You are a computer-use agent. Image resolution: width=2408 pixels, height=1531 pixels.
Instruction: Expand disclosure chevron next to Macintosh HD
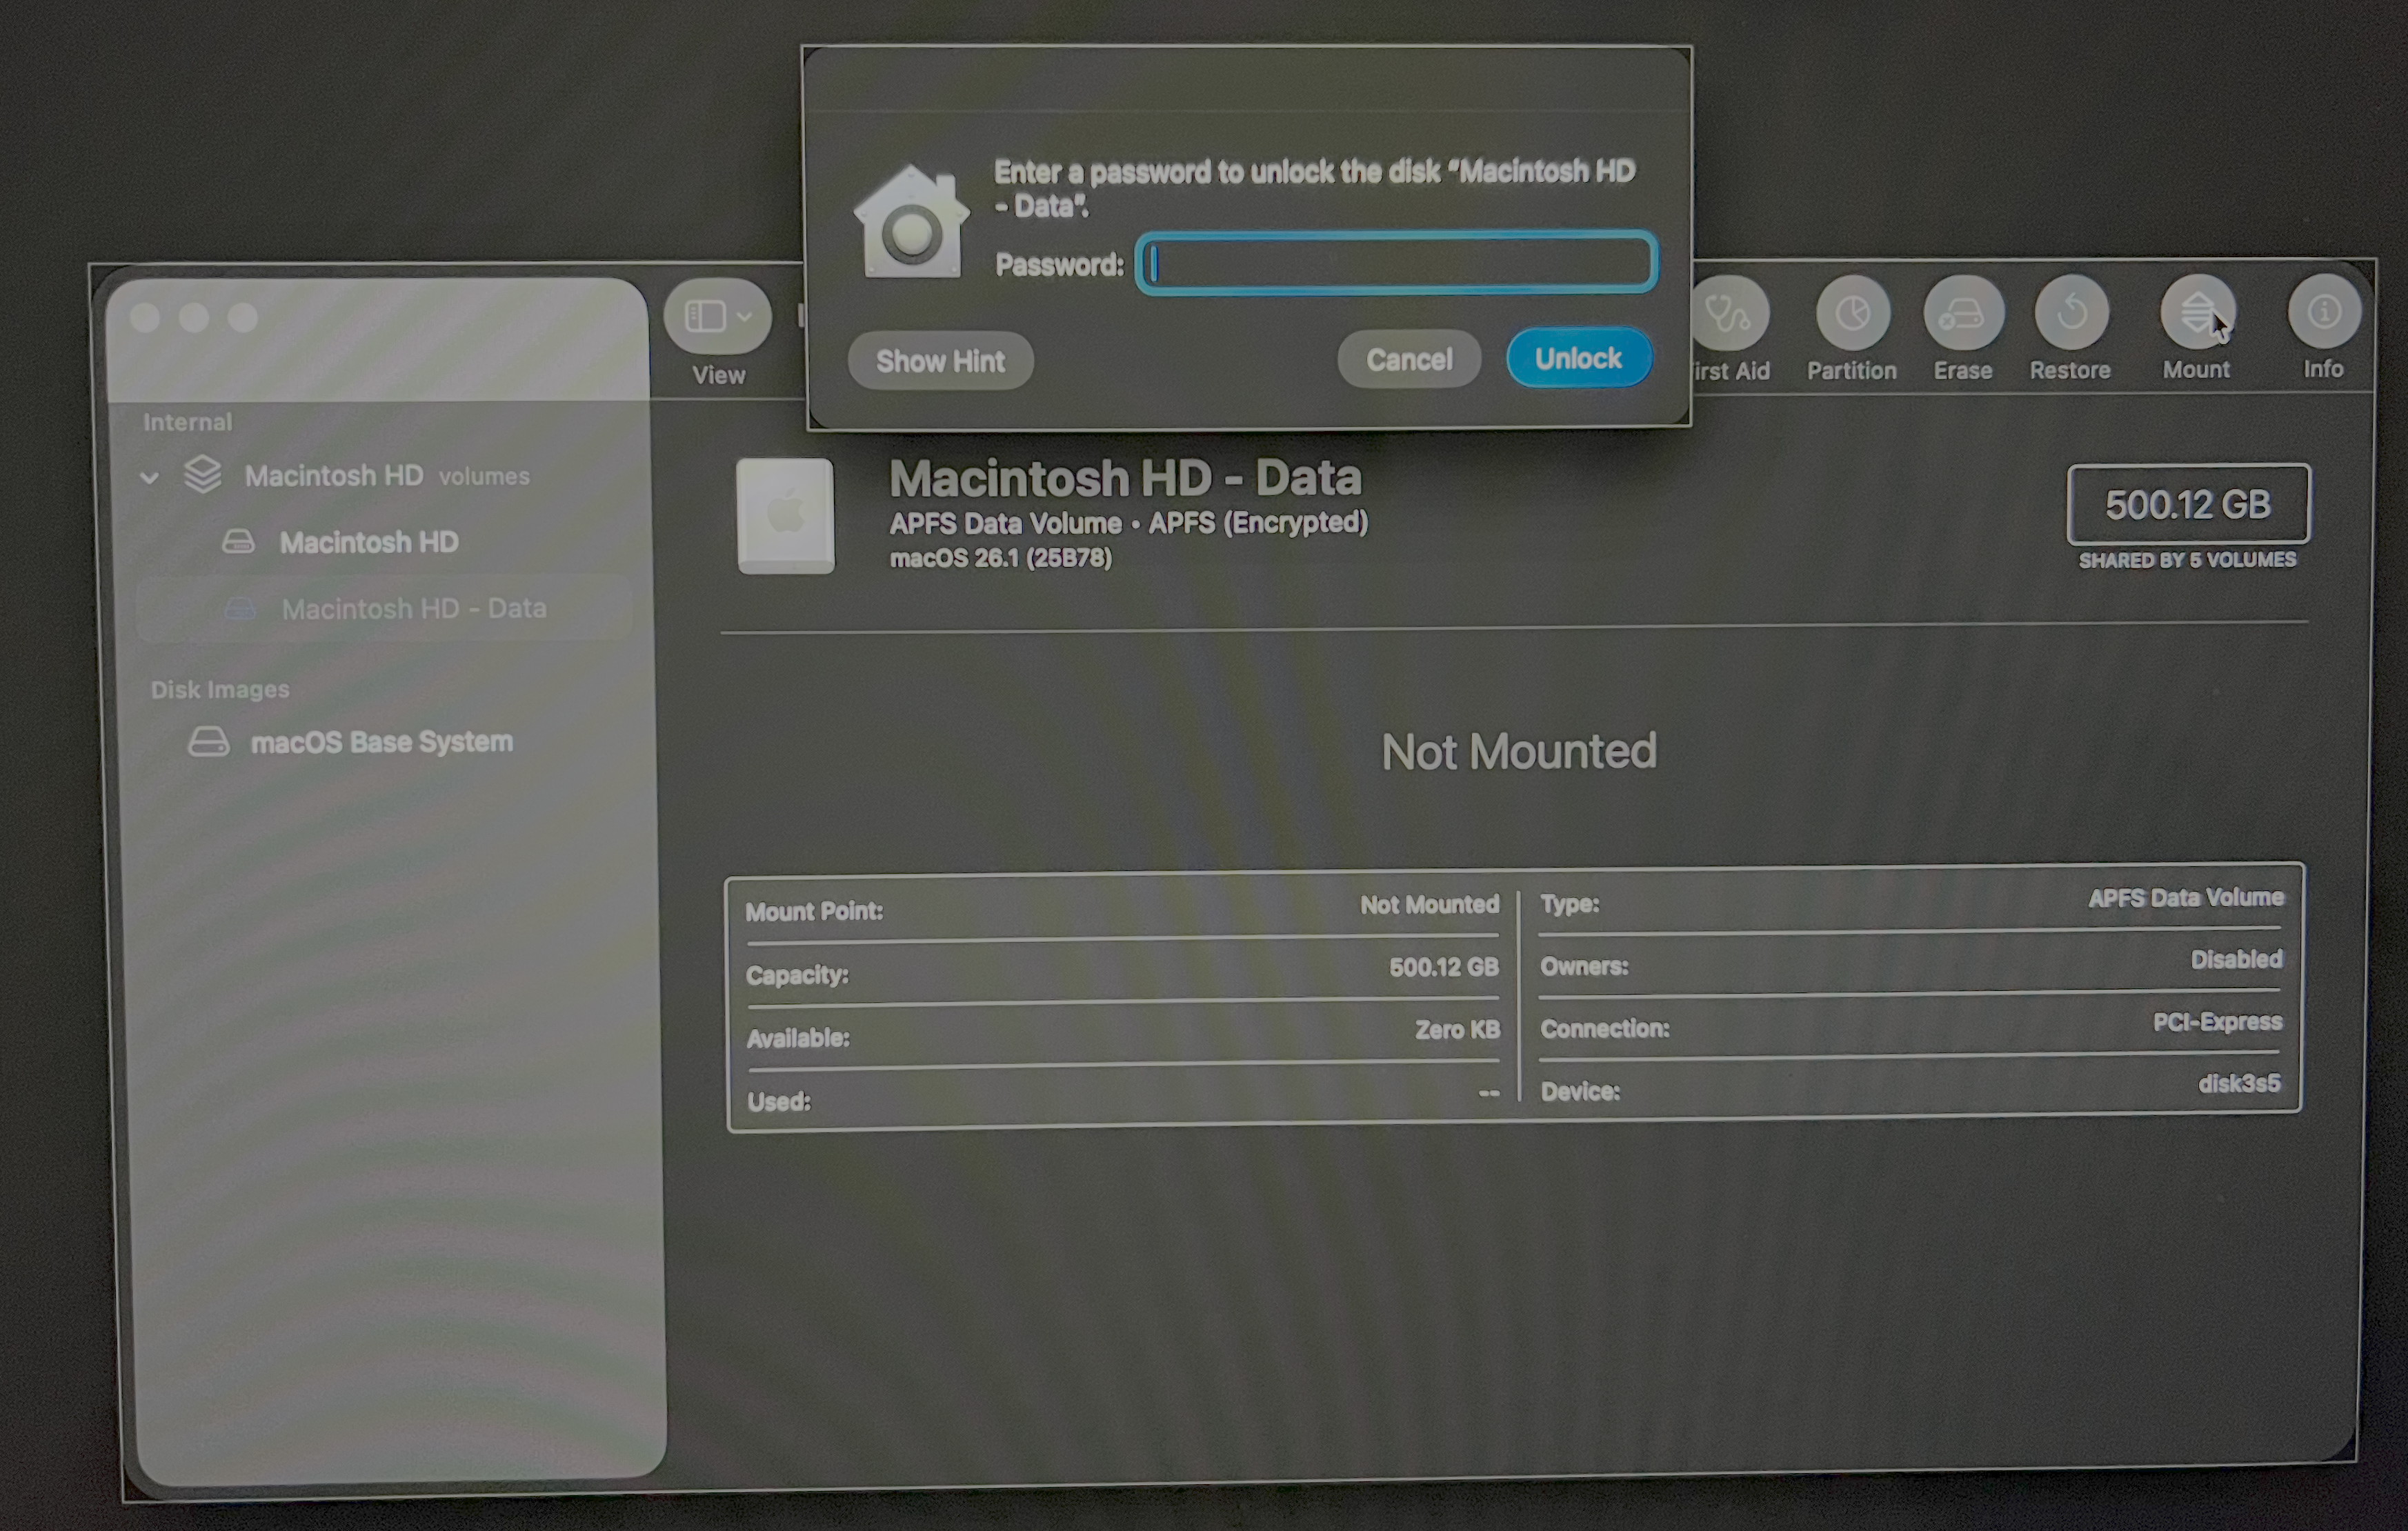click(150, 477)
